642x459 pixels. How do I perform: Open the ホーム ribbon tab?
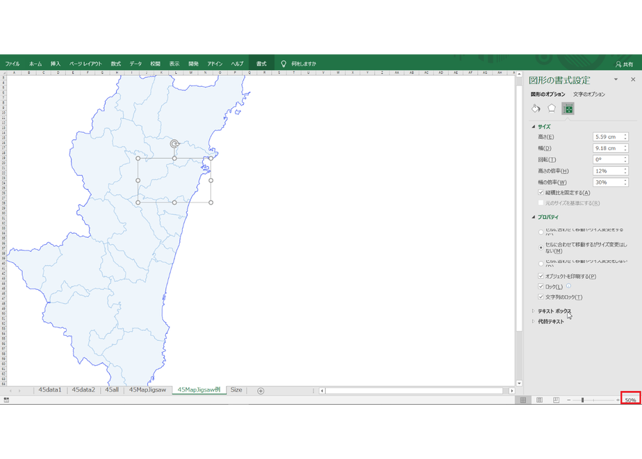(35, 63)
